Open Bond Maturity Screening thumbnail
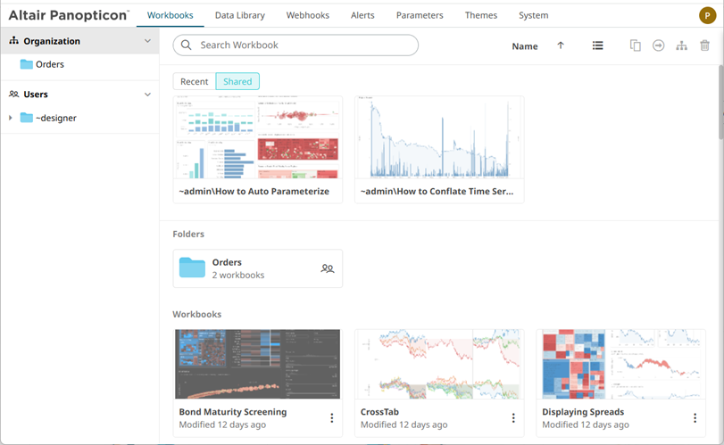This screenshot has width=724, height=445. click(258, 364)
